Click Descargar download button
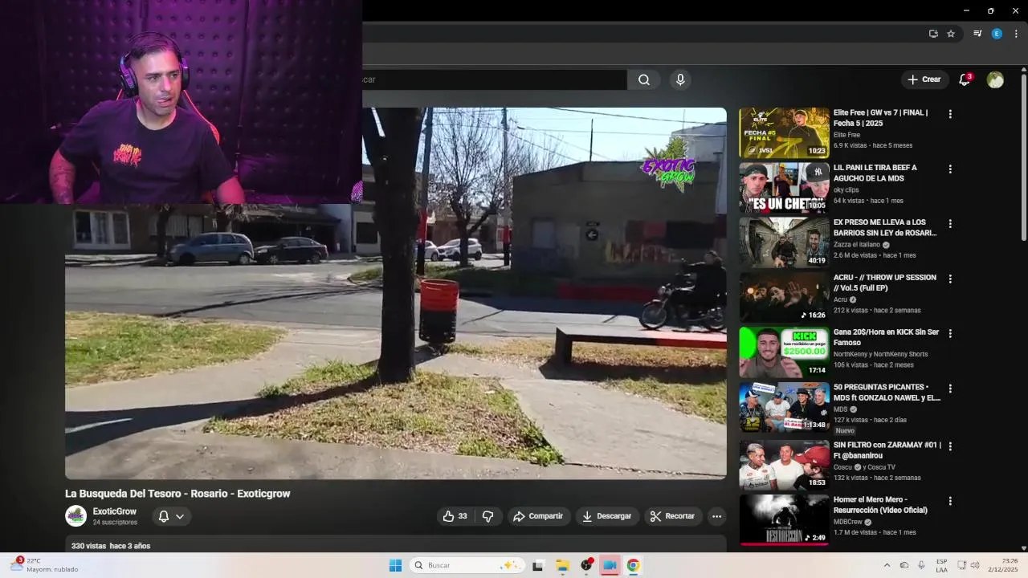The height and width of the screenshot is (578, 1028). pyautogui.click(x=607, y=516)
